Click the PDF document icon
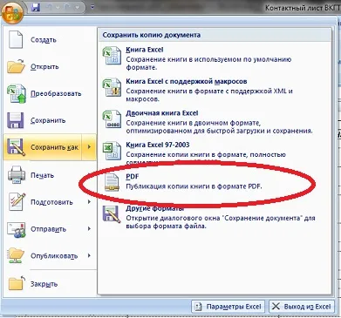Viewport: 341px width, 318px height. click(x=112, y=182)
